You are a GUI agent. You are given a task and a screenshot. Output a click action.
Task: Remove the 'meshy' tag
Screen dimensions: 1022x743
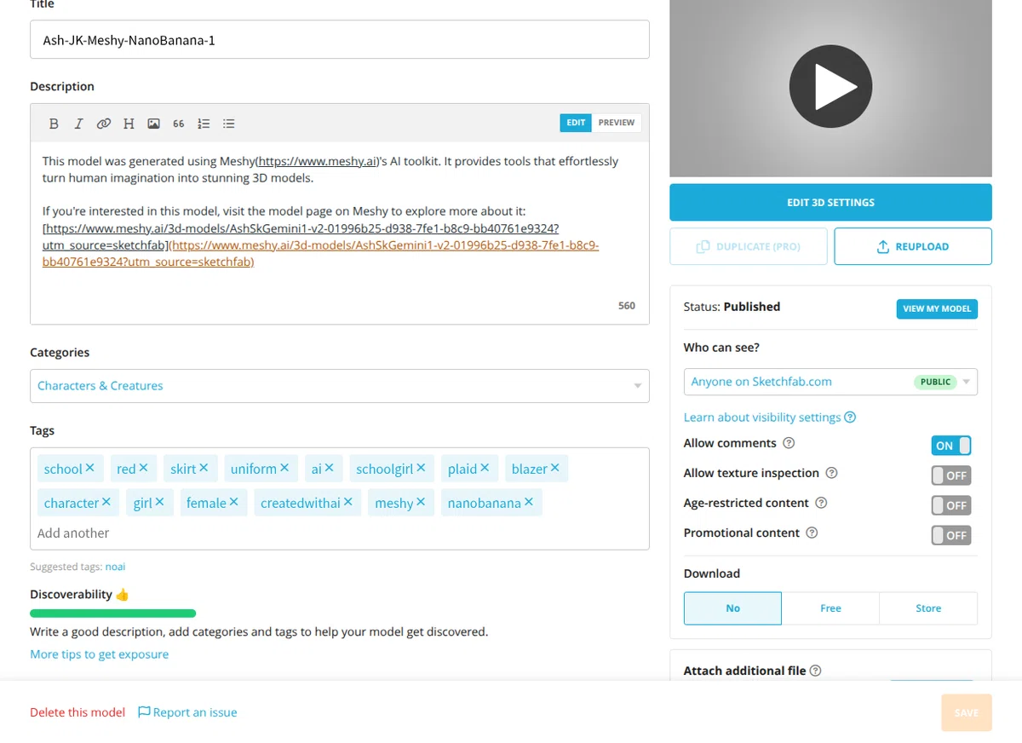(421, 502)
